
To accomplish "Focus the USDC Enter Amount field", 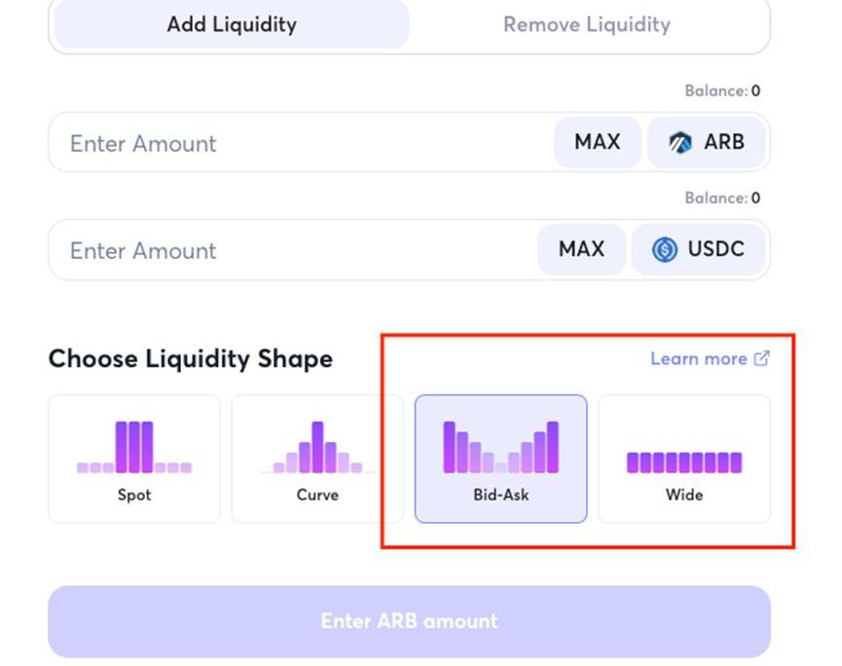I will [x=293, y=250].
